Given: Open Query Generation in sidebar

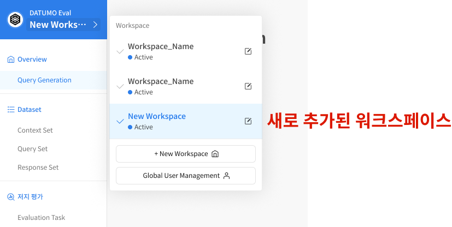Looking at the screenshot, I should coord(44,80).
